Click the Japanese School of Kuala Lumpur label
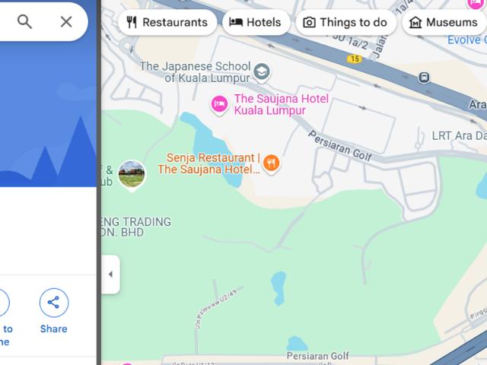The image size is (487, 365). tap(195, 72)
